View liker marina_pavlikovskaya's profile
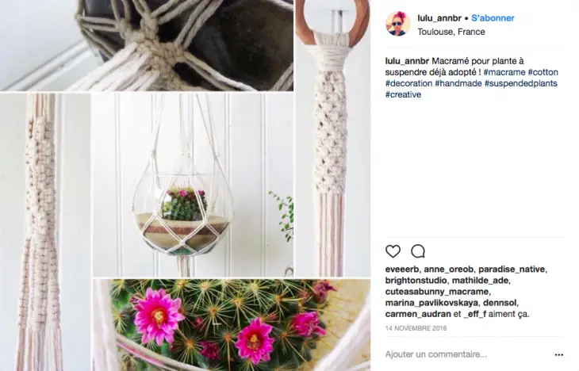The width and height of the screenshot is (579, 371). 431,303
